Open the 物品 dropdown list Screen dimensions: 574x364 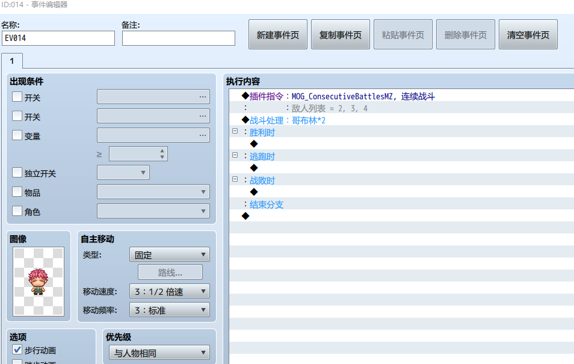153,192
